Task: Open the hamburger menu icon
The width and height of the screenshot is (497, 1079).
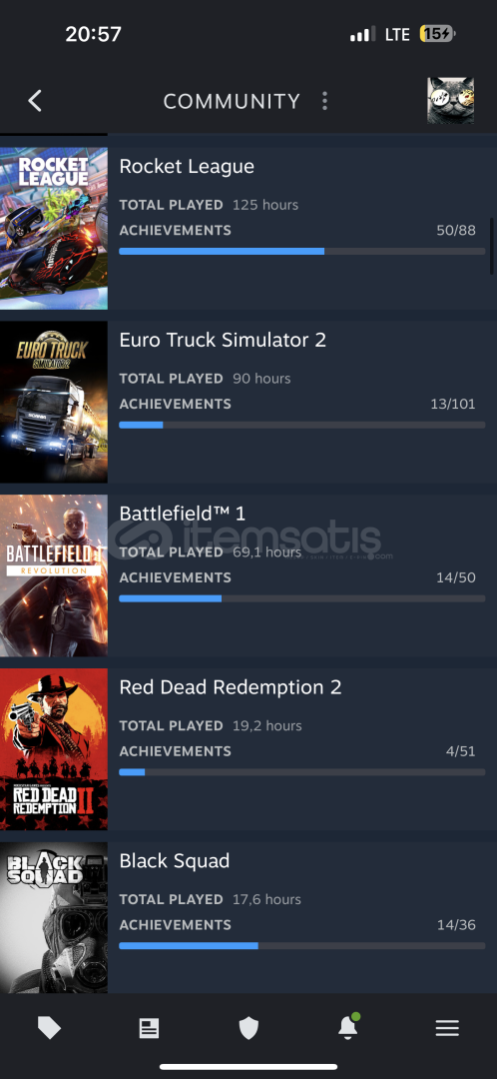Action: tap(447, 1028)
